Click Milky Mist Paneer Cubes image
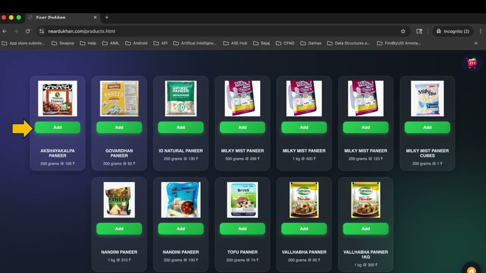This screenshot has width=486, height=273. [427, 99]
